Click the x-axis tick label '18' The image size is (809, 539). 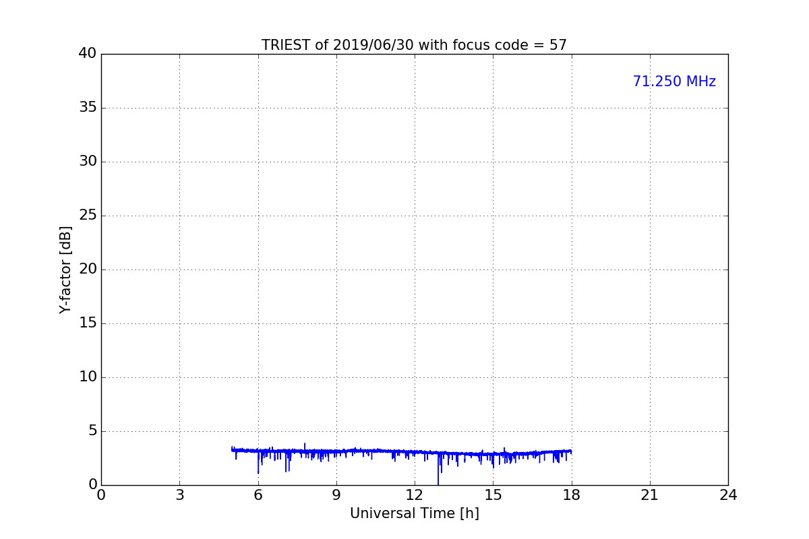point(572,495)
